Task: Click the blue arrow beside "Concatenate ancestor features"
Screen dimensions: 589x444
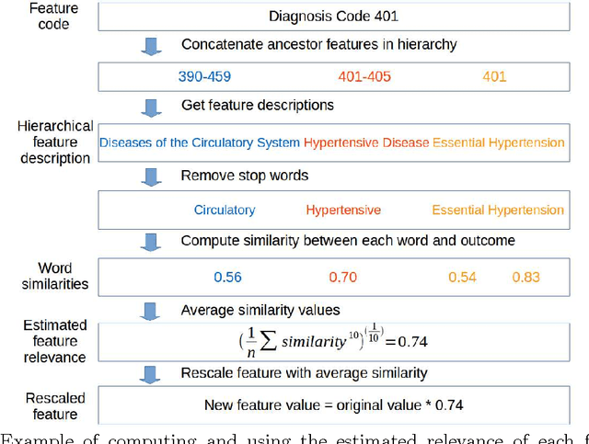Action: pyautogui.click(x=154, y=45)
